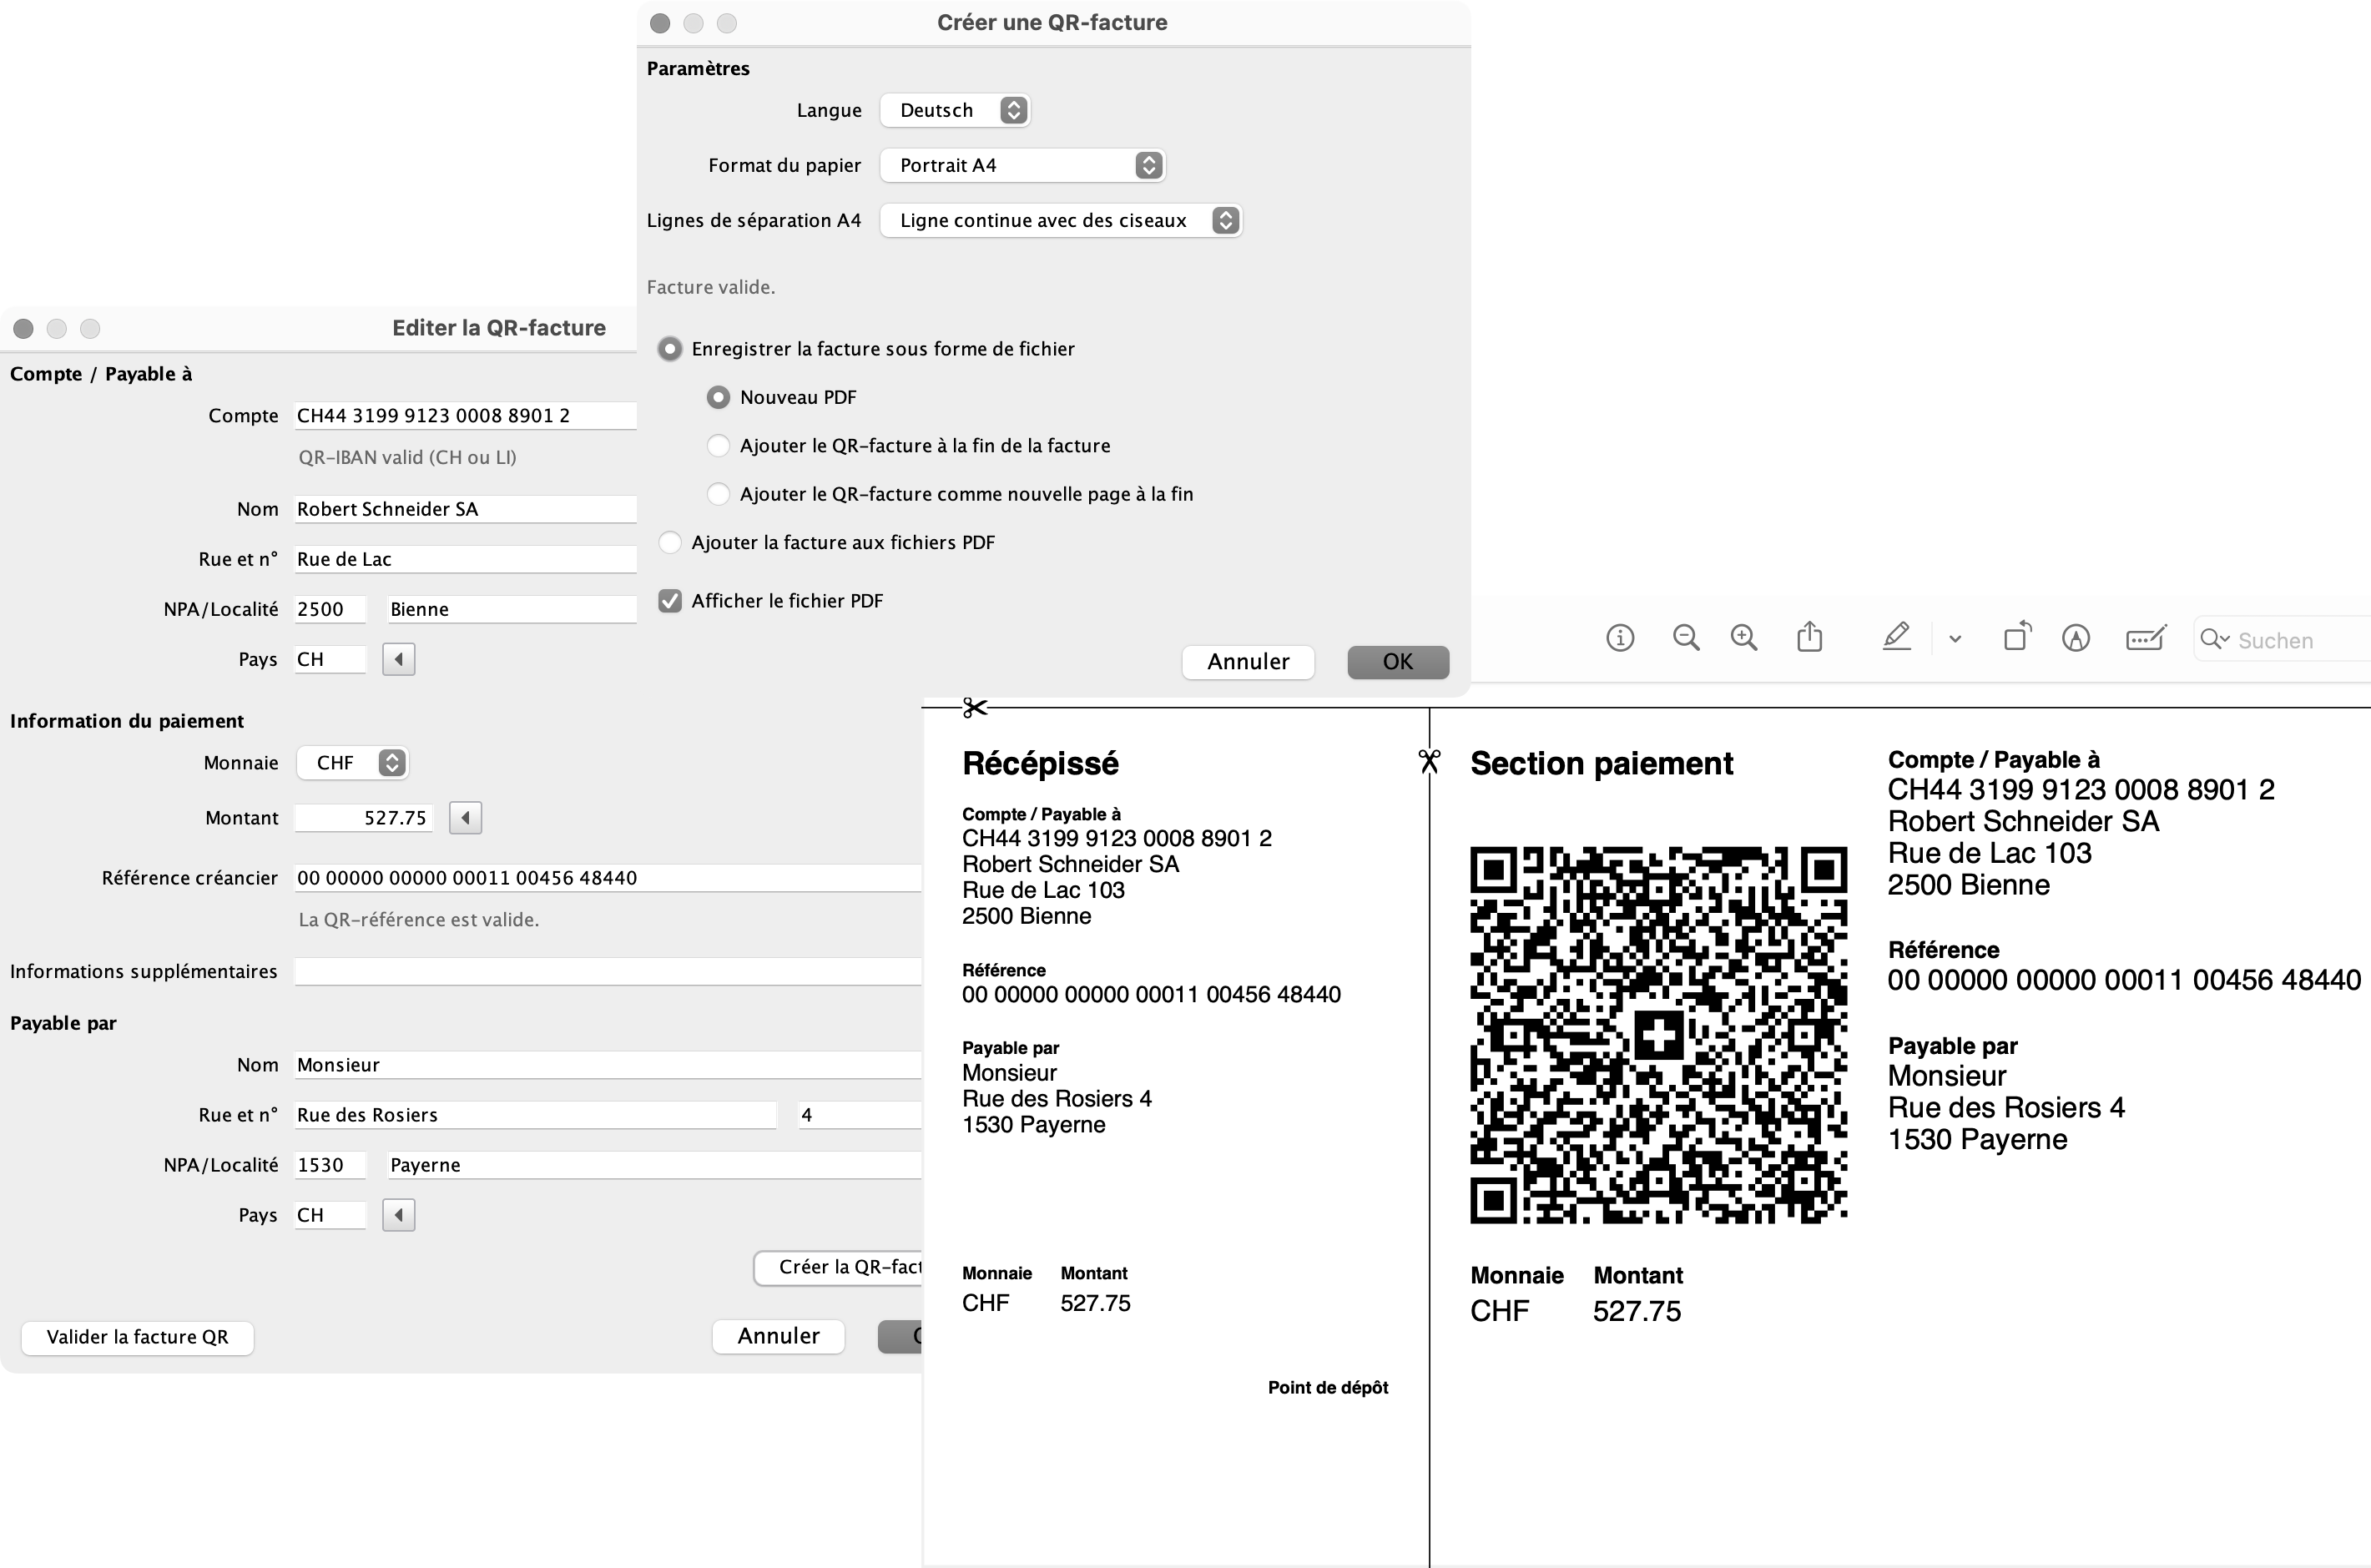2371x1568 pixels.
Task: Click the Bienne locality field
Action: pyautogui.click(x=512, y=609)
